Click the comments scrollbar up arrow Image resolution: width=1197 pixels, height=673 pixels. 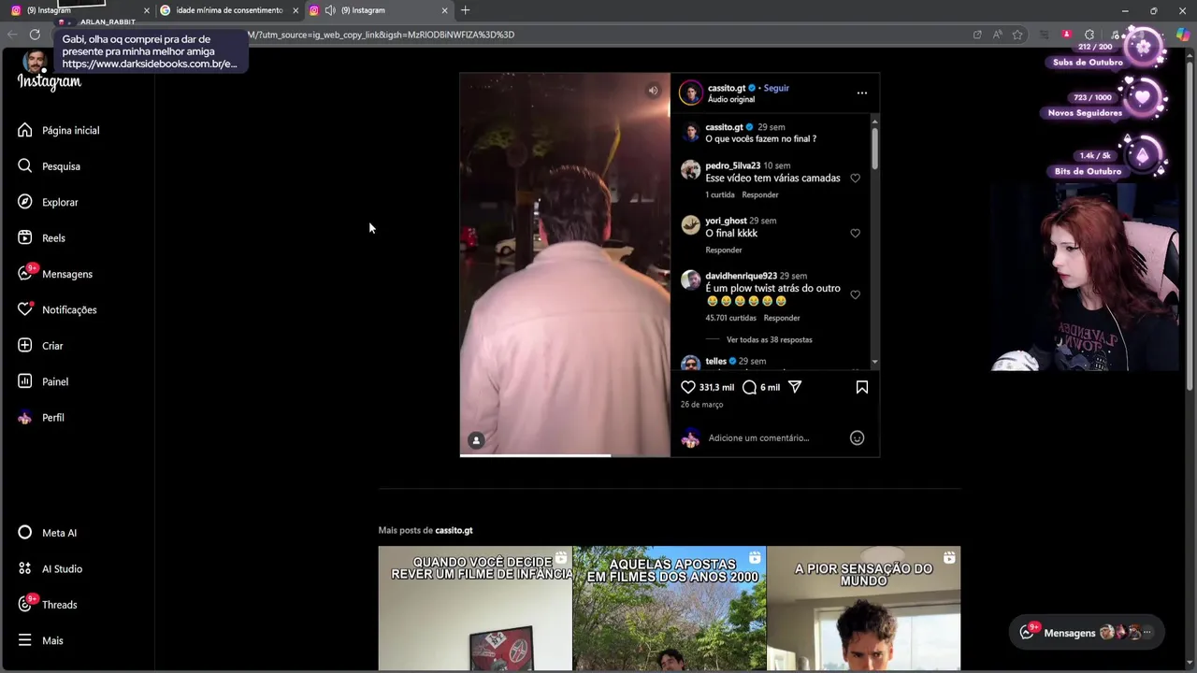tap(875, 121)
